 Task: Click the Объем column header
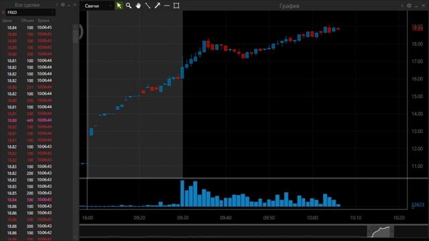pyautogui.click(x=27, y=21)
